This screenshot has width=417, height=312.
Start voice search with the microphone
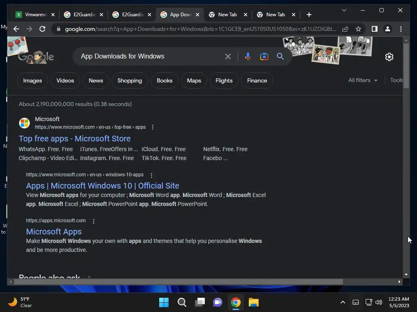[248, 56]
